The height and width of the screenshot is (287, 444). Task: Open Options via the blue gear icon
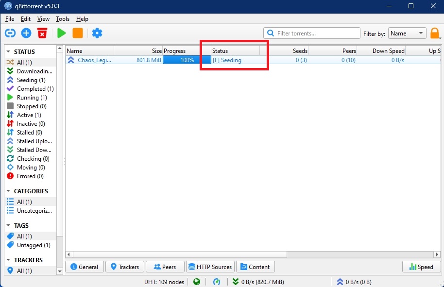pos(97,33)
